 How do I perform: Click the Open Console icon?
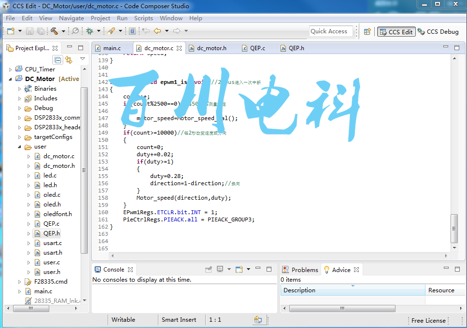(x=239, y=270)
